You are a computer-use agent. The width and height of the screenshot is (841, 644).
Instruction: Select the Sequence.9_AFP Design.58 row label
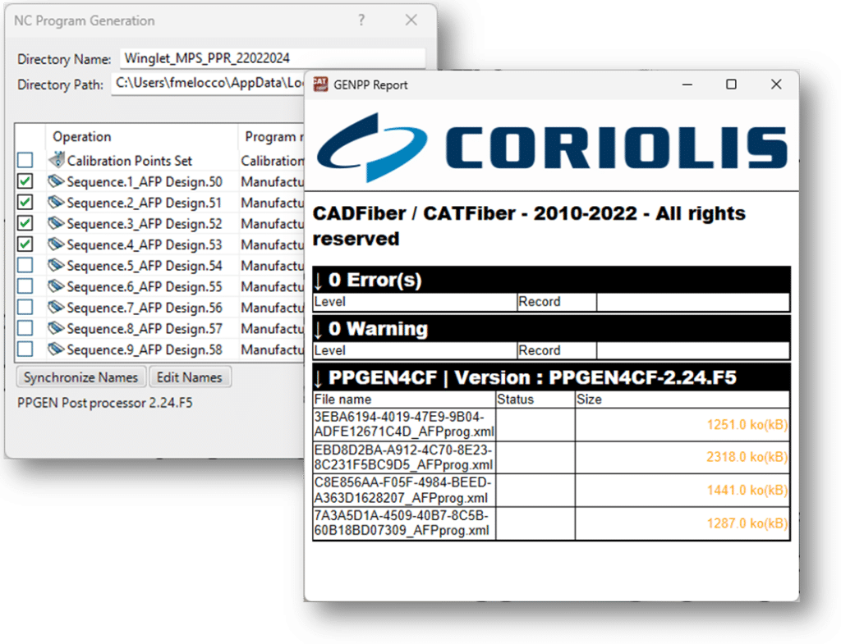coord(145,349)
